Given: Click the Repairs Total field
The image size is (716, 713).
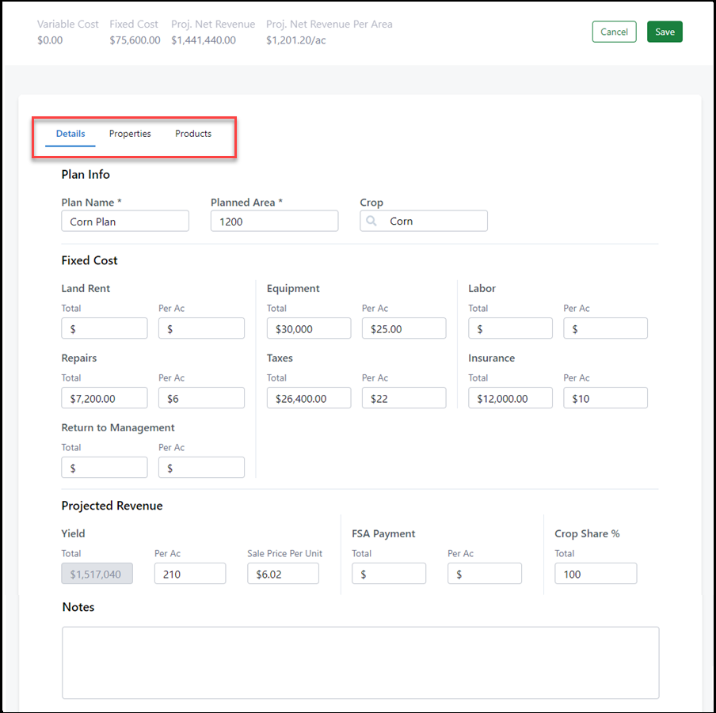Looking at the screenshot, I should (104, 398).
